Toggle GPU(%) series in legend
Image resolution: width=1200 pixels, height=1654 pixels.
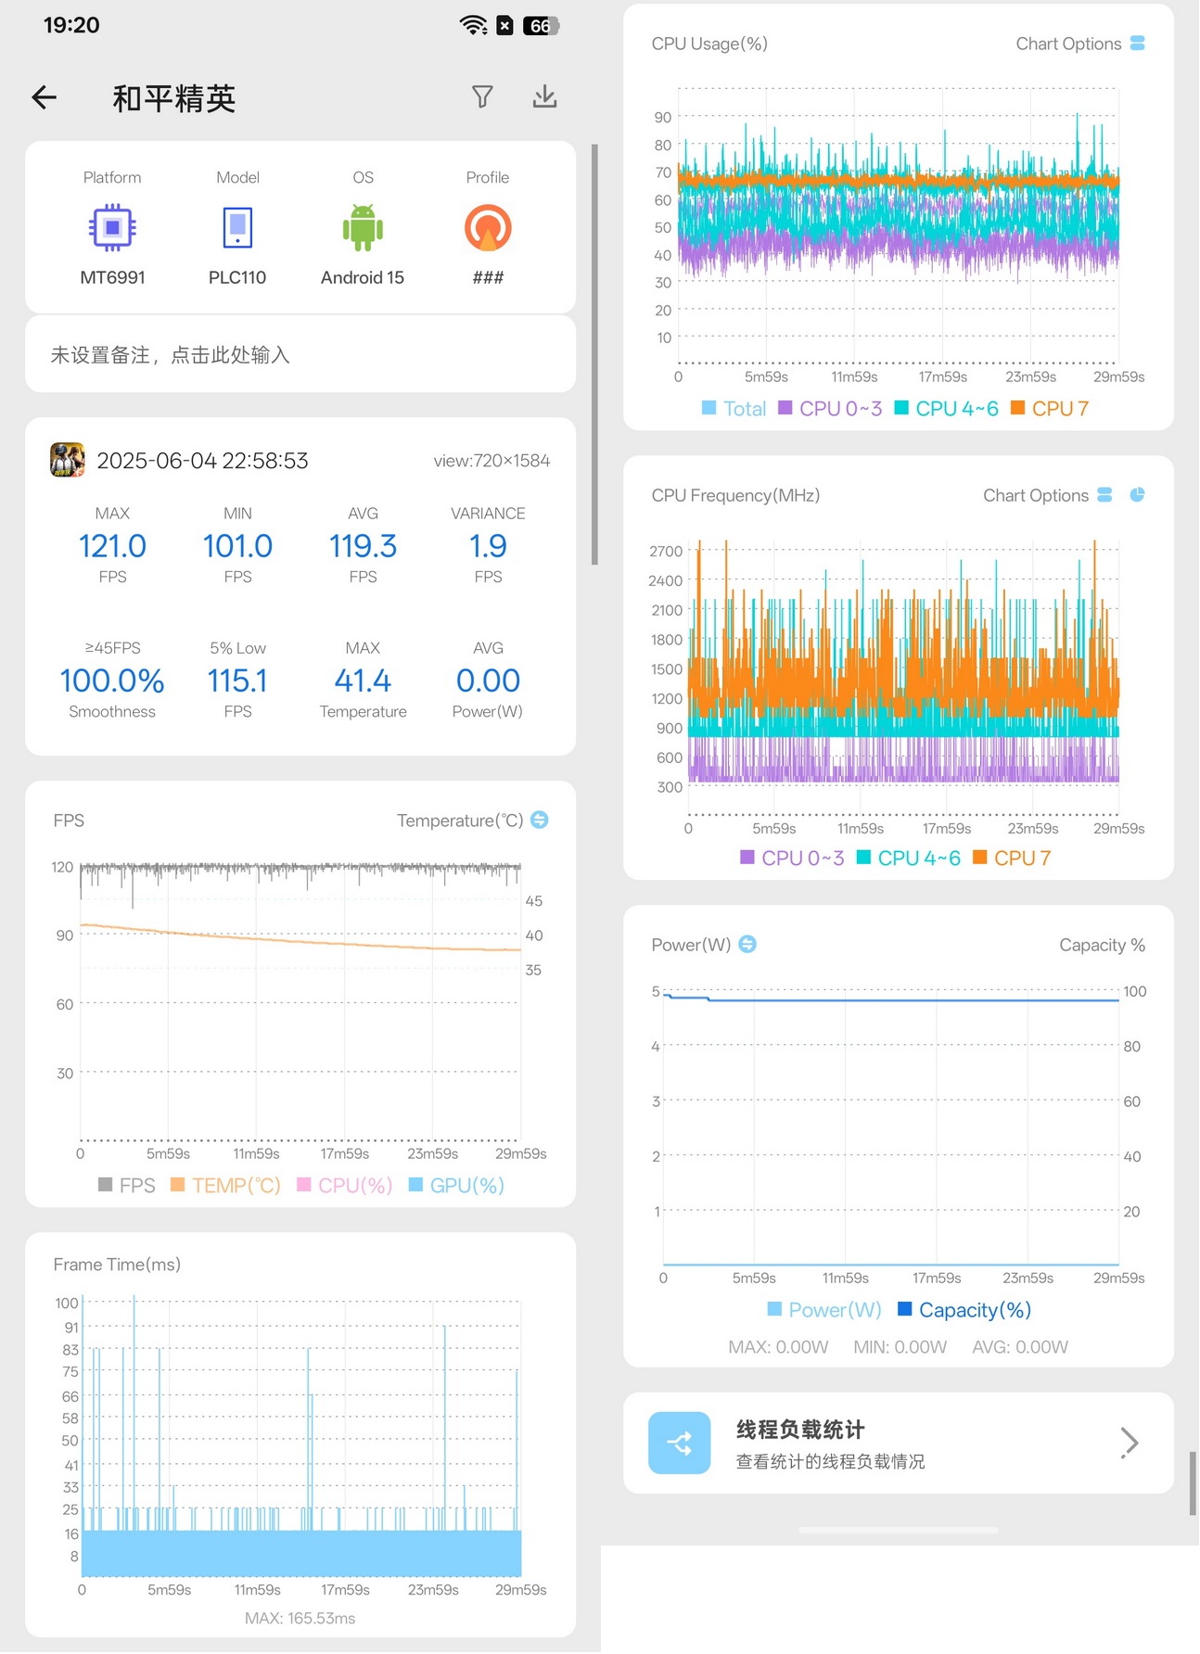coord(456,1185)
